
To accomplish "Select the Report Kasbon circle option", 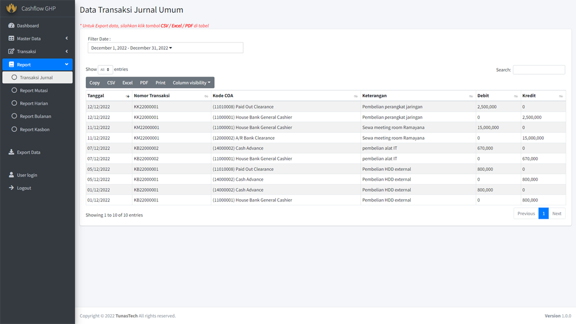I will pos(14,129).
